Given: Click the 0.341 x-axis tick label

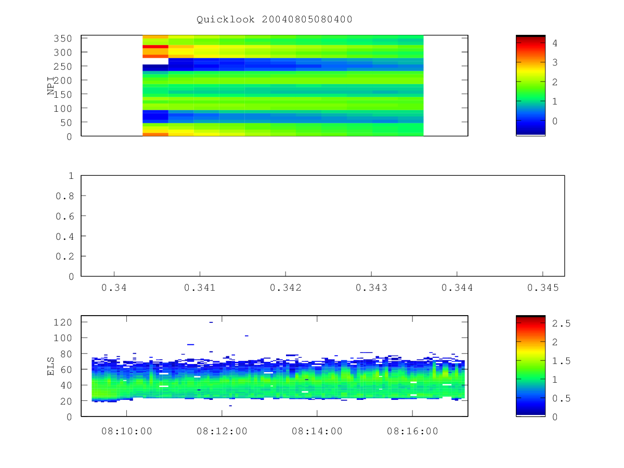Looking at the screenshot, I should click(x=200, y=288).
